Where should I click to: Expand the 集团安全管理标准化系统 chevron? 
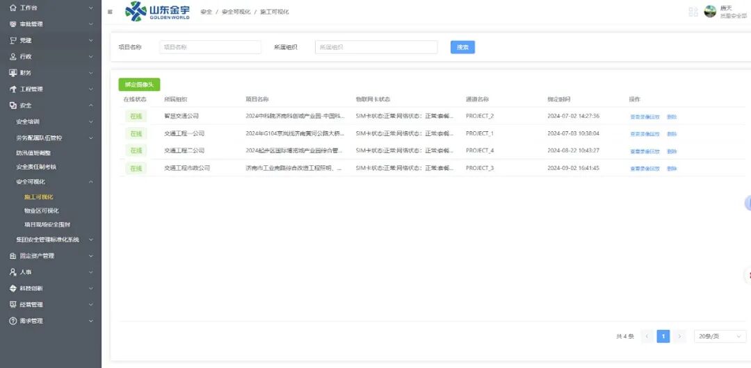(x=91, y=240)
